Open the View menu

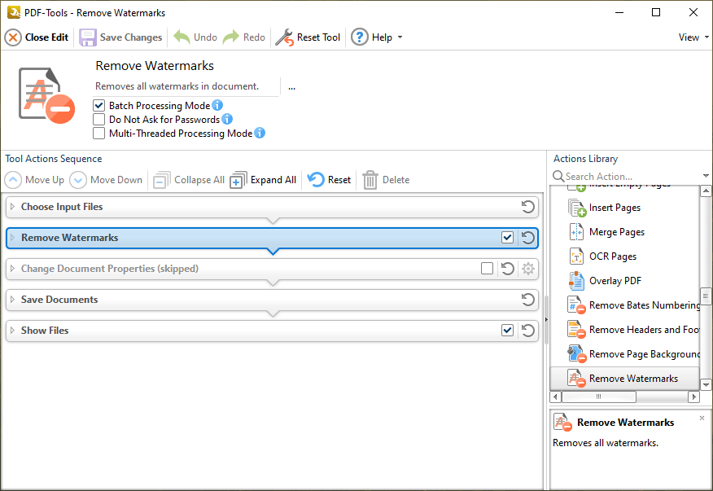tap(693, 37)
